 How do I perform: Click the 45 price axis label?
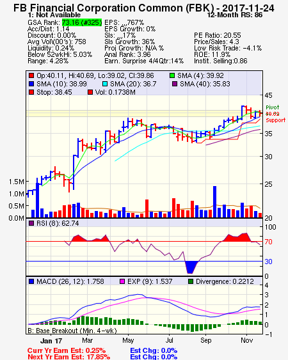268,95
